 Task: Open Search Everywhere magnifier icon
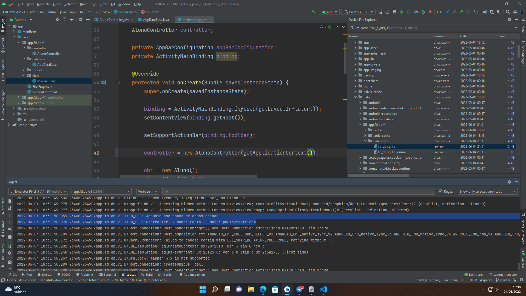[x=508, y=12]
